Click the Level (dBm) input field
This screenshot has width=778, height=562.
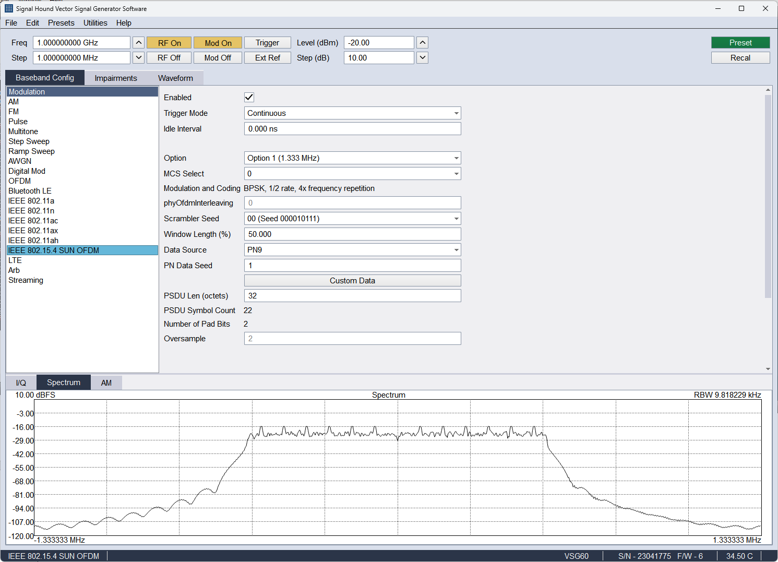pos(379,43)
